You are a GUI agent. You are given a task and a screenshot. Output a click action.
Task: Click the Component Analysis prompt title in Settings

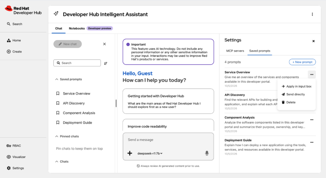coord(239,117)
